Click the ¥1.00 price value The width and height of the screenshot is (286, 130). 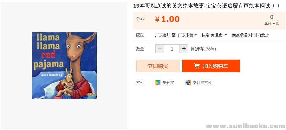[x=167, y=19]
